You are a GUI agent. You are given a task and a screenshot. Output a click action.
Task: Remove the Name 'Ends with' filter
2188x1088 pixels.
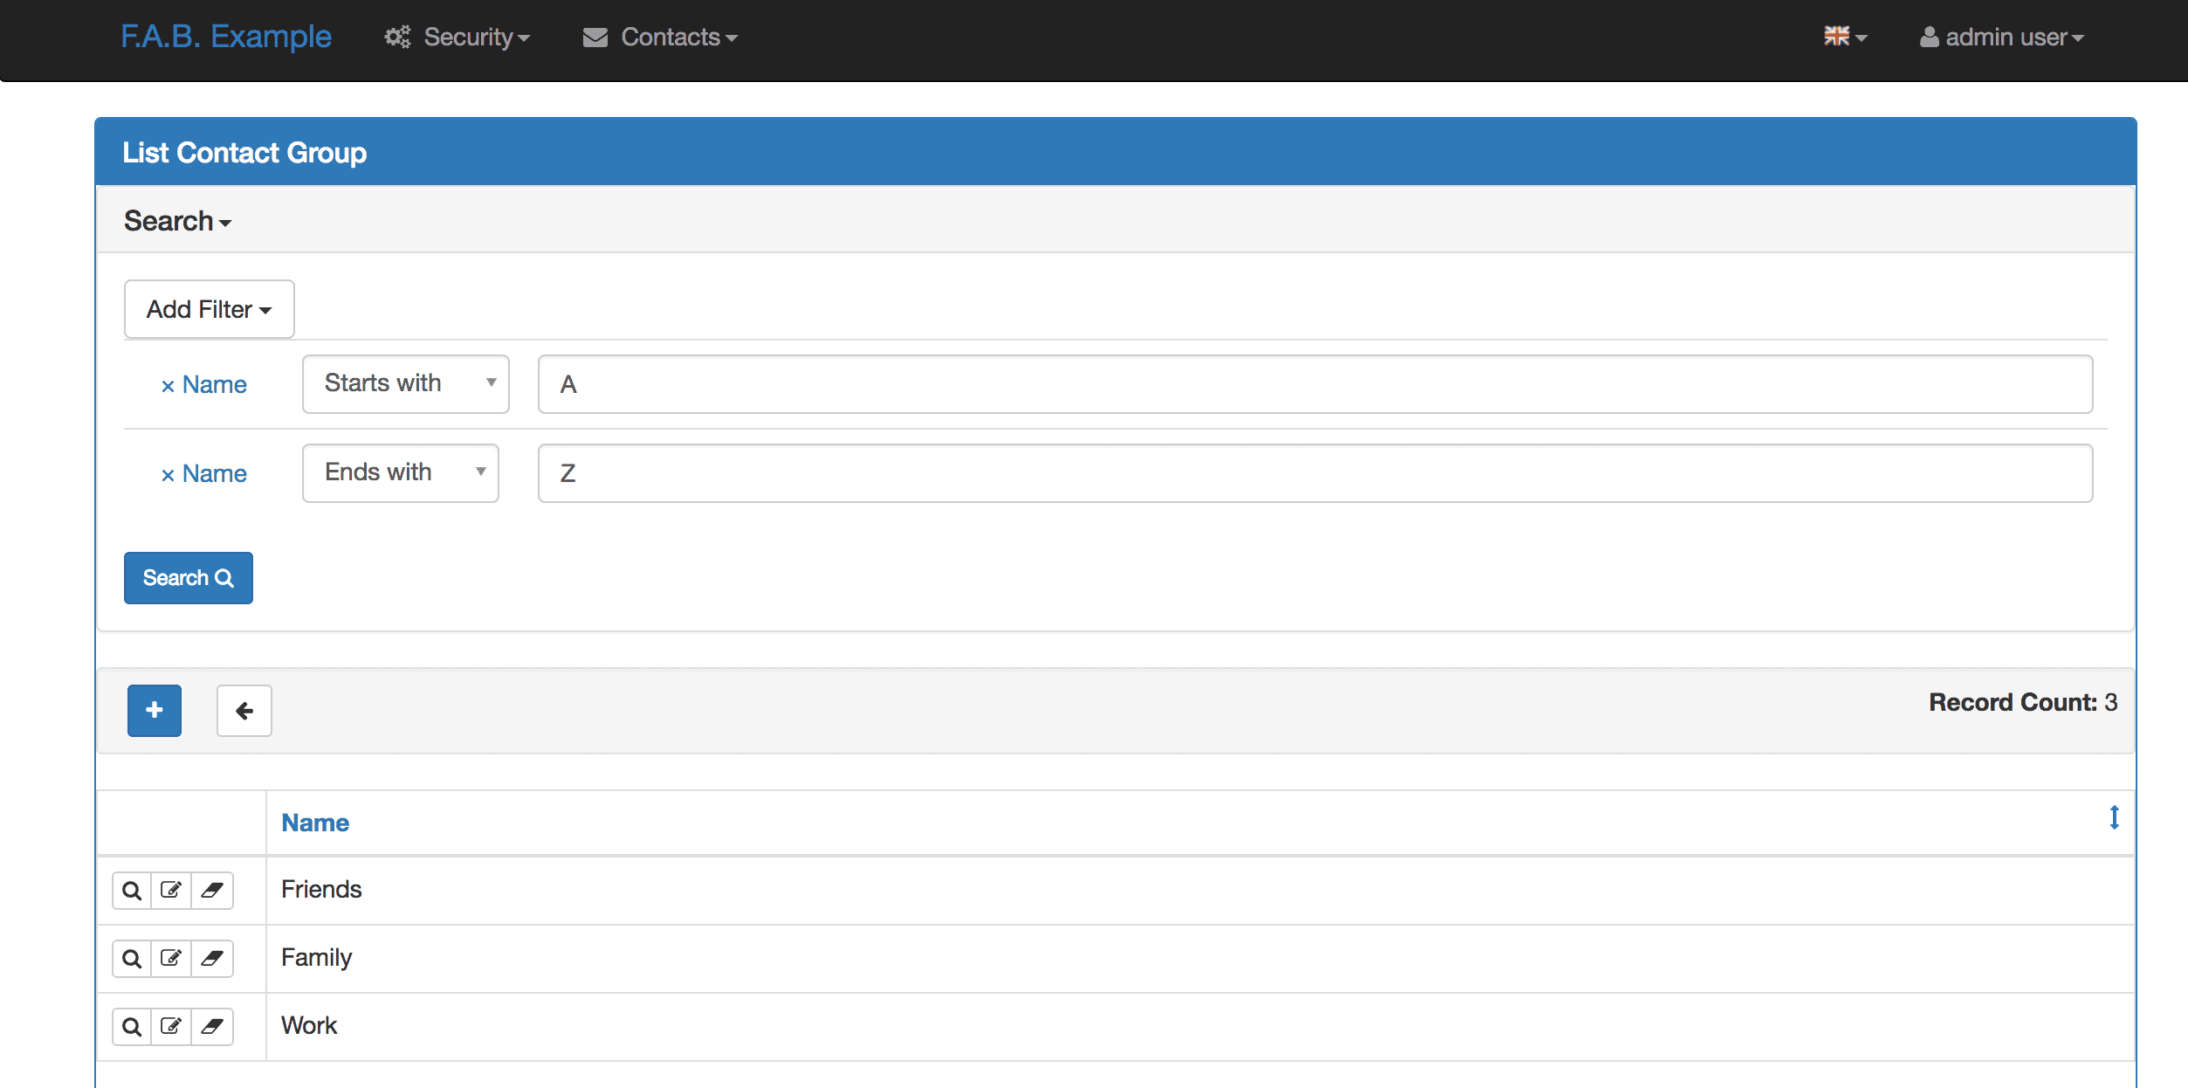[168, 474]
